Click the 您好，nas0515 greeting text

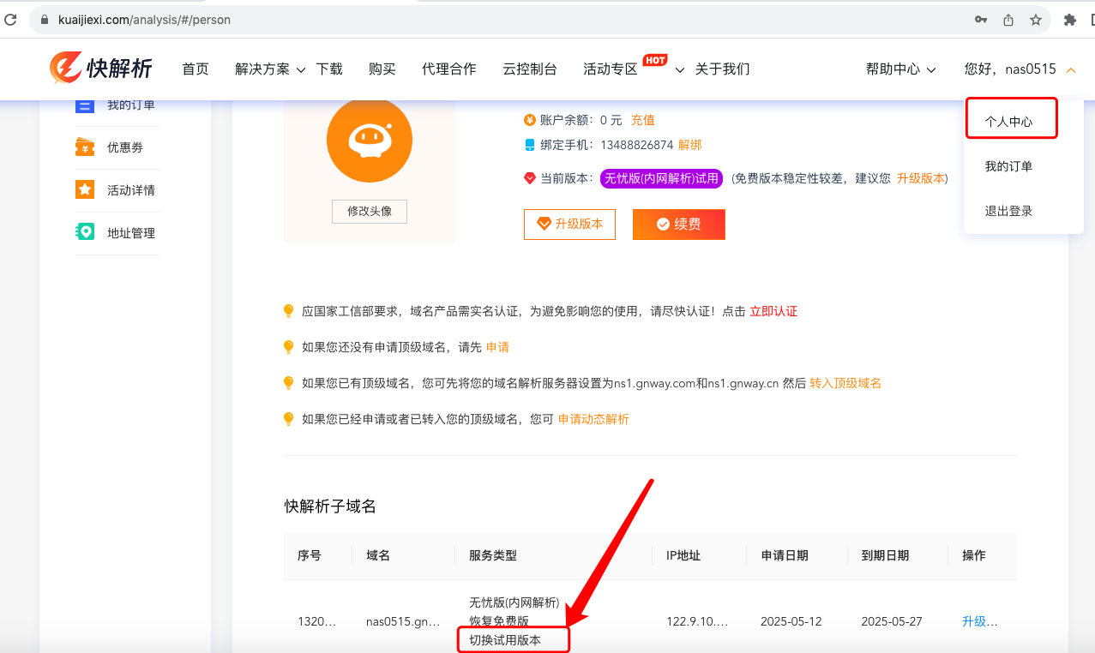[x=1010, y=69]
